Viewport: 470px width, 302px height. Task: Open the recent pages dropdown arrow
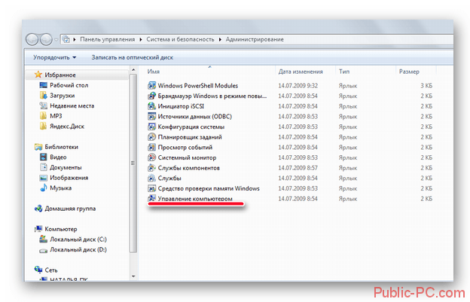point(56,40)
